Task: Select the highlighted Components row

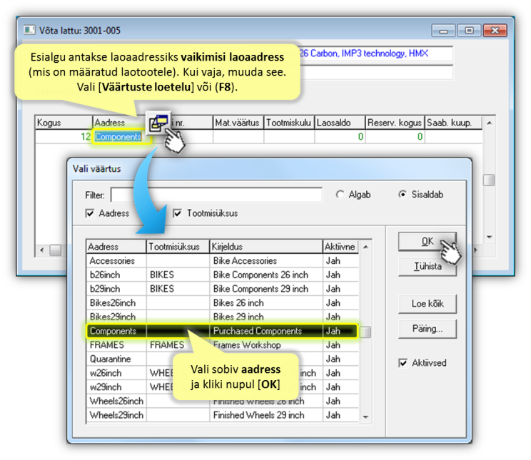Action: pos(223,331)
